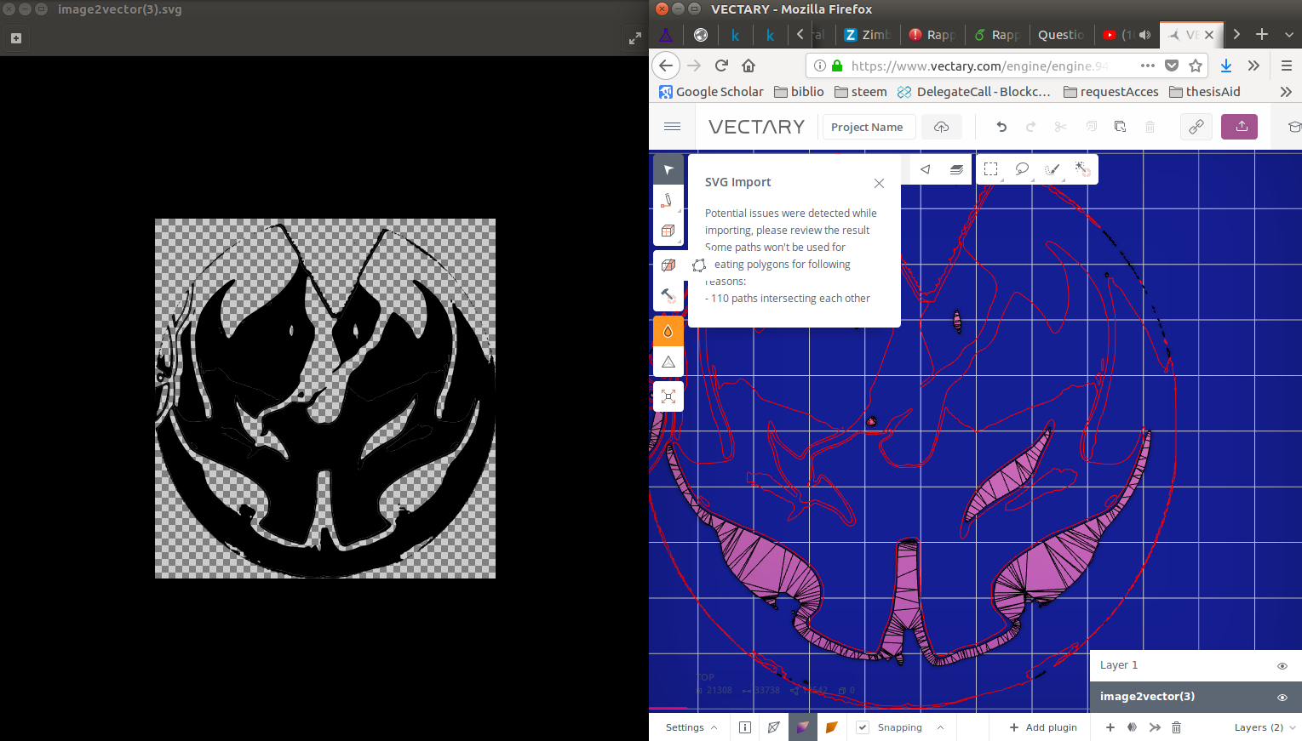Click the stacked layers toolbar icon
This screenshot has width=1302, height=741.
click(956, 169)
